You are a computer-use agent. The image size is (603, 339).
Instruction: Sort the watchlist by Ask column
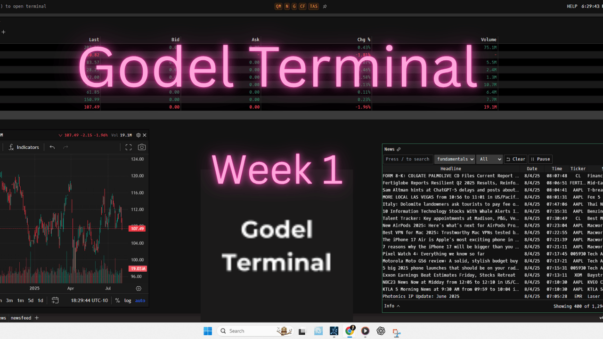[x=256, y=40]
